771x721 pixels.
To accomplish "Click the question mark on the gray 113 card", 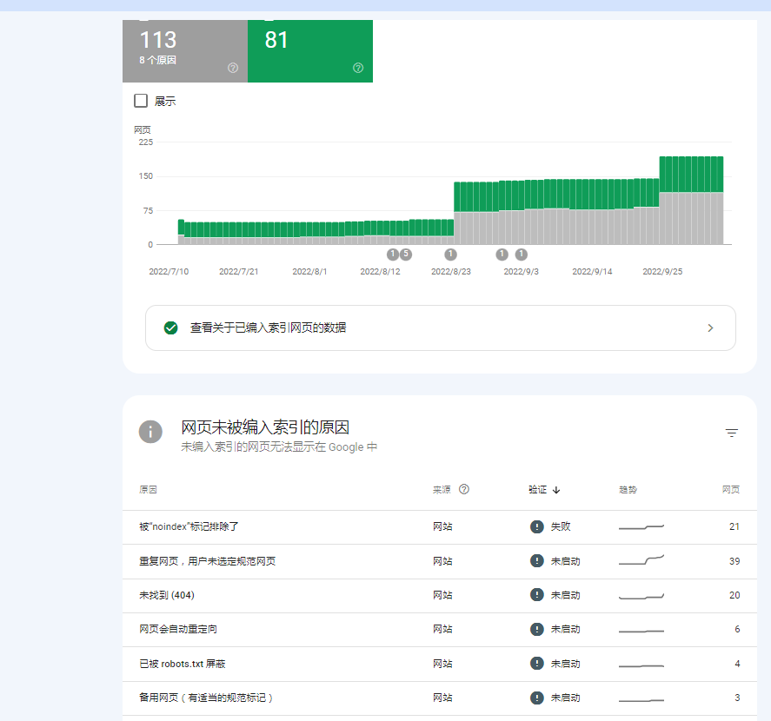I will (233, 68).
